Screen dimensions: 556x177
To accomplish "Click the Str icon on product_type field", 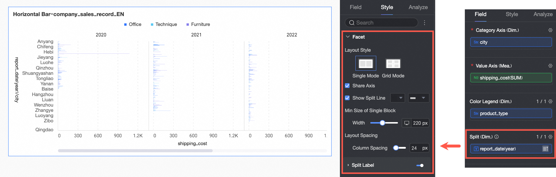I will coord(476,114).
